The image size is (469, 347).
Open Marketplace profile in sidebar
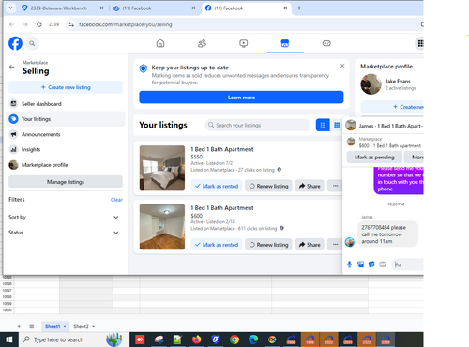pyautogui.click(x=66, y=165)
